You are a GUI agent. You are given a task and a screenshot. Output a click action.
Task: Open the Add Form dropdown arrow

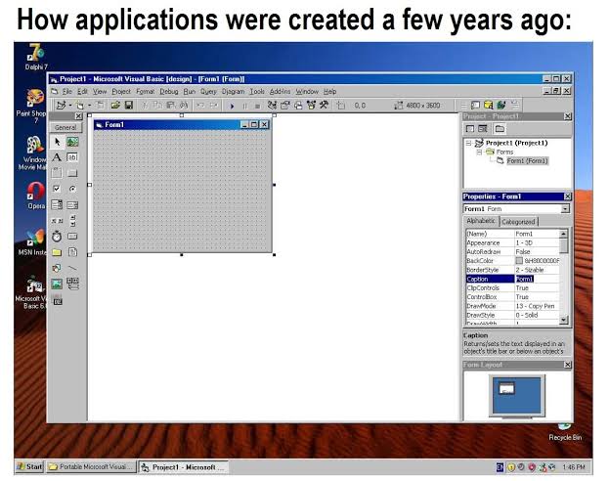89,106
